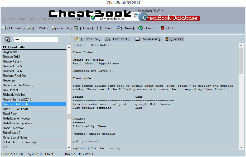Select "Reversion: The Meeting" entry
Image resolution: width=246 pixels, height=157 pixels.
(34, 85)
